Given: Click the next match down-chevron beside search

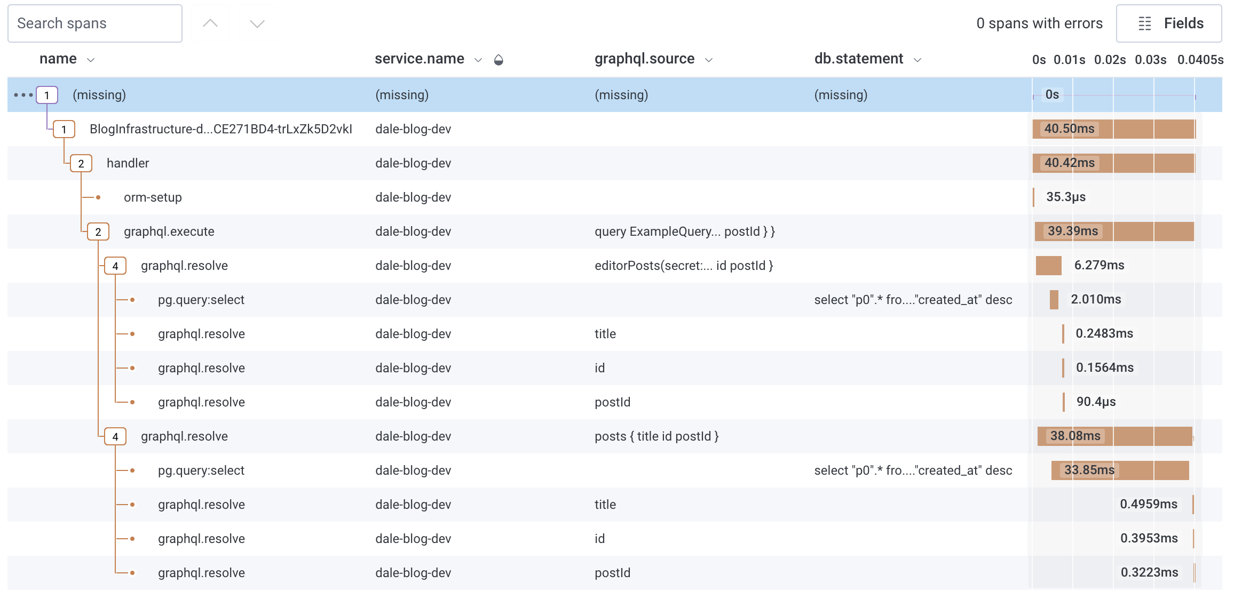Looking at the screenshot, I should (x=257, y=23).
